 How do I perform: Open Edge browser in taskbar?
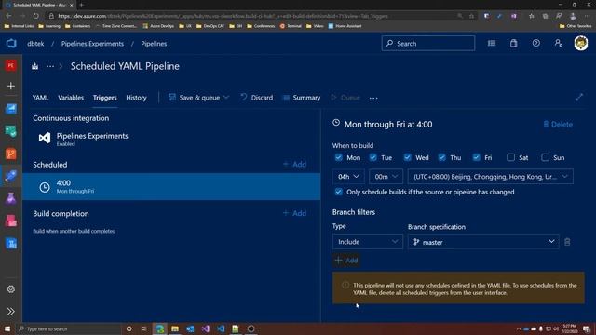pos(159,328)
